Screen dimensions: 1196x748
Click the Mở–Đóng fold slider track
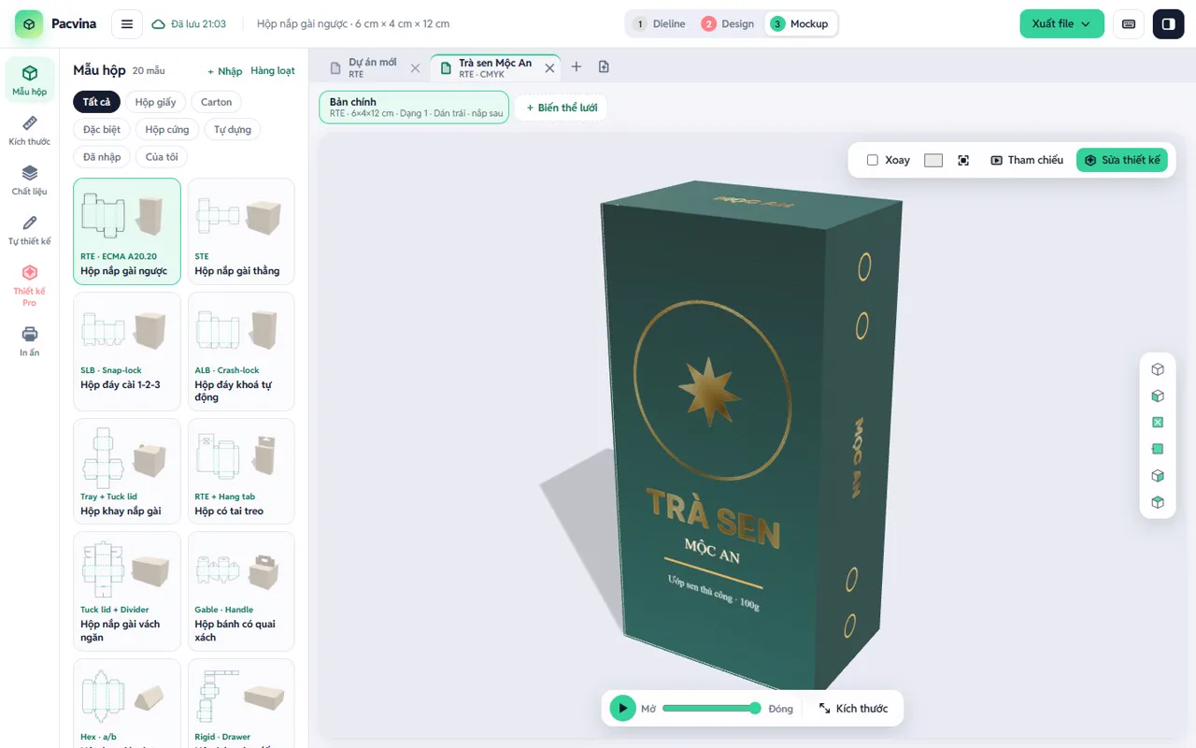(712, 709)
